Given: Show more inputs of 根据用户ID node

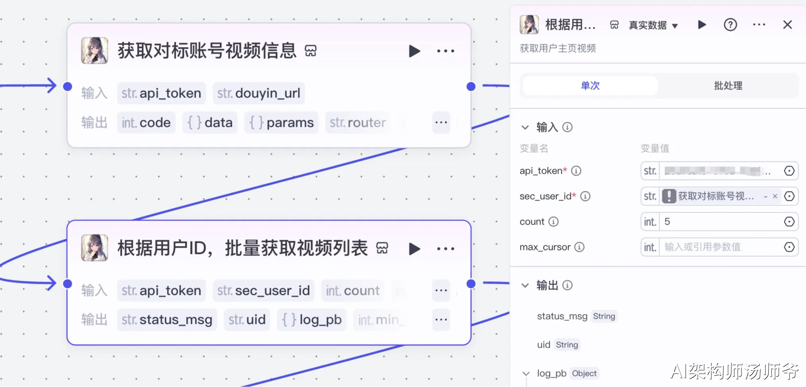Looking at the screenshot, I should click(441, 290).
